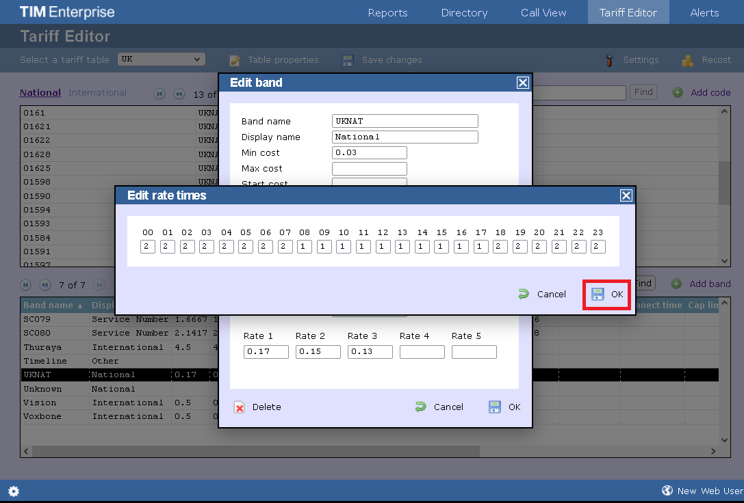This screenshot has height=503, width=744.
Task: Open the Settings toolbar icon
Action: coord(609,60)
